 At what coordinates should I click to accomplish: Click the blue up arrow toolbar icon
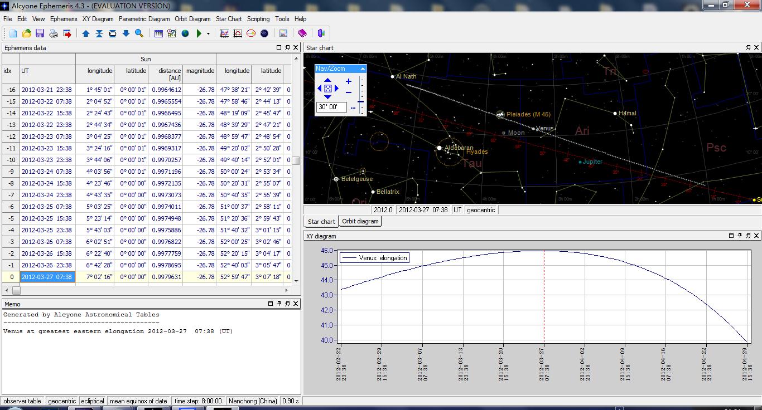click(x=86, y=33)
